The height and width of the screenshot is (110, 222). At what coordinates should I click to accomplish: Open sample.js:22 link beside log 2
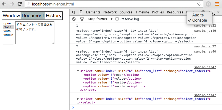(x=205, y=47)
